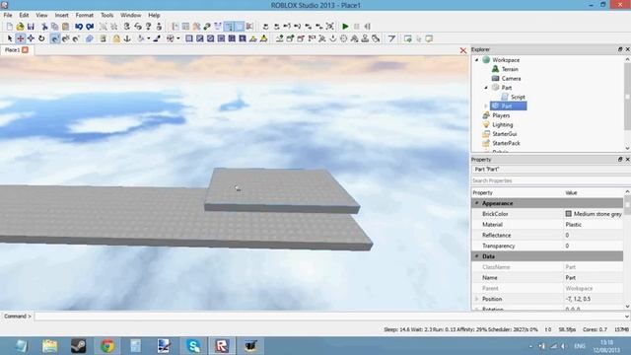Switch to the Place1 tab
The height and width of the screenshot is (355, 631).
click(12, 50)
